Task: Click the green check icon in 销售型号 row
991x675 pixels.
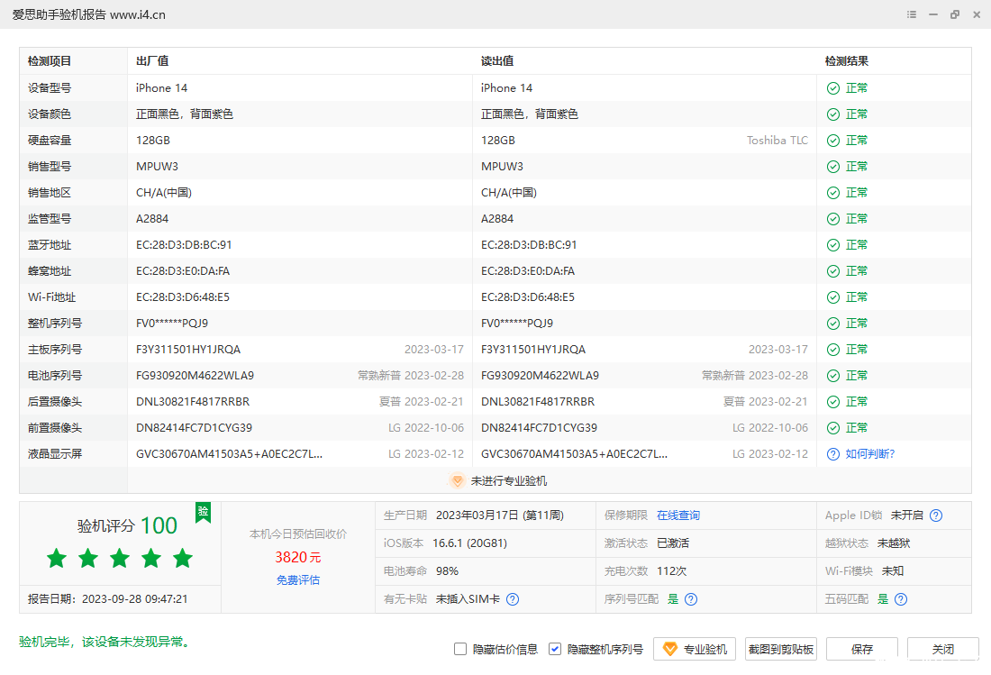Action: (x=833, y=167)
